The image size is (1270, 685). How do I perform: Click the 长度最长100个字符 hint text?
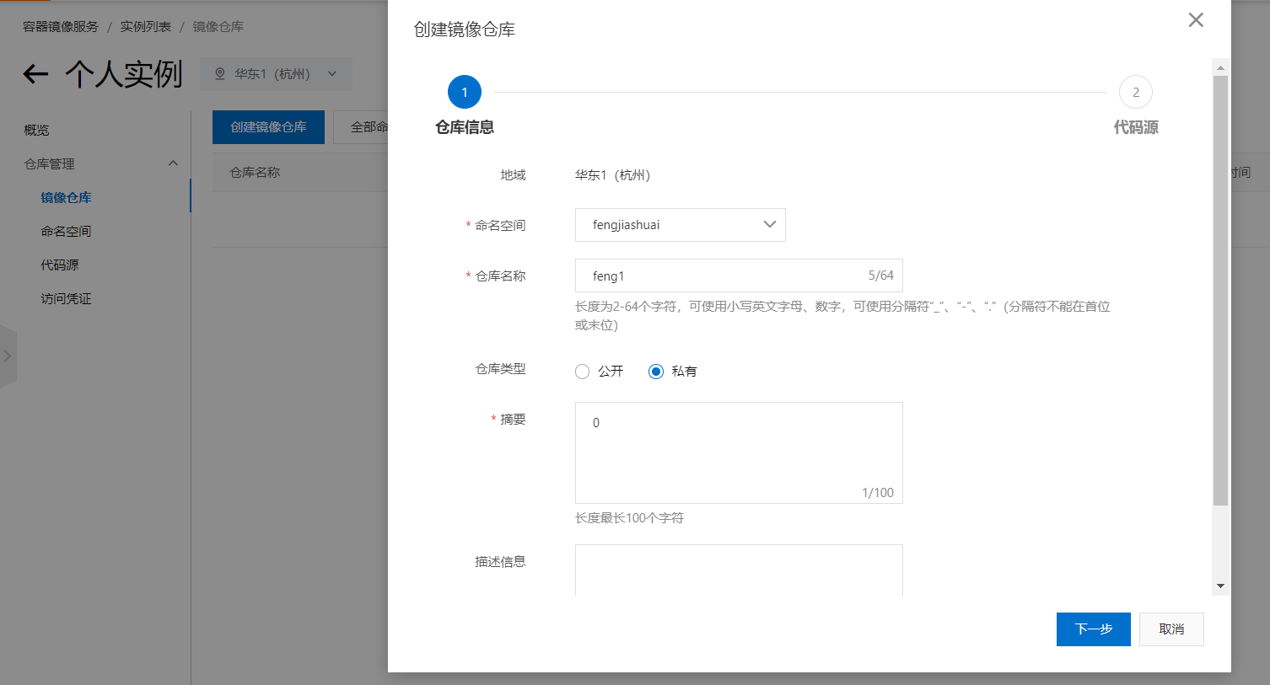[x=629, y=518]
